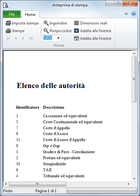Click the Home ribbon group label

[x=59, y=45]
